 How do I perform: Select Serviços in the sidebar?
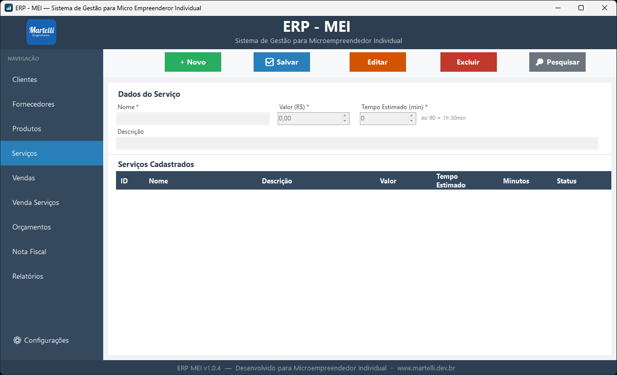(x=51, y=153)
